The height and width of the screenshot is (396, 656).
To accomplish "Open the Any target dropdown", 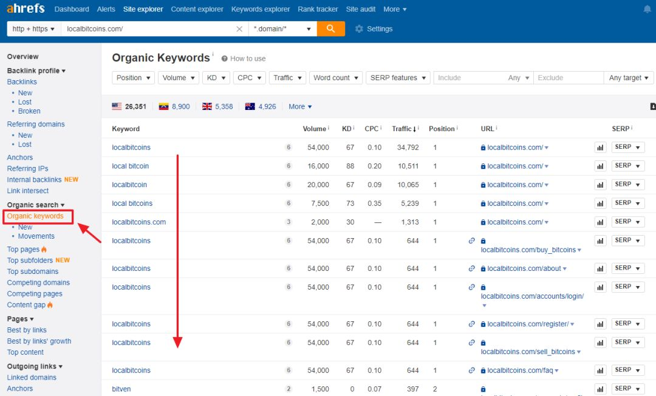I will pyautogui.click(x=629, y=78).
